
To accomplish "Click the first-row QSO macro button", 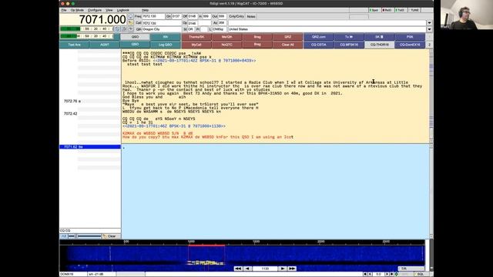I will 135,37.
